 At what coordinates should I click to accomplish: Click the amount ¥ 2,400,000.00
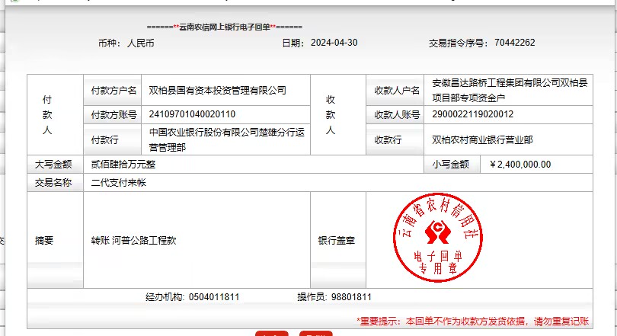[520, 165]
